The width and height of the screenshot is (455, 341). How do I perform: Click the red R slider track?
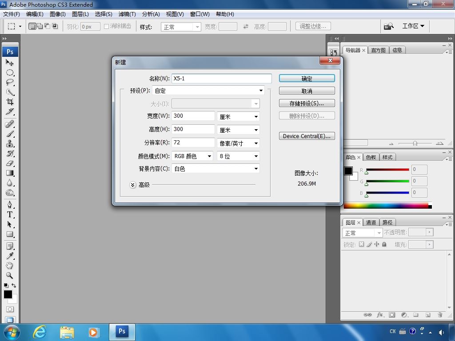[x=387, y=170]
